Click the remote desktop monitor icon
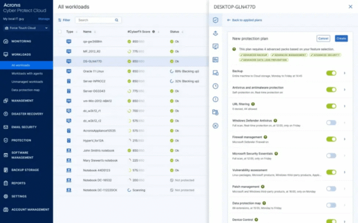The height and width of the screenshot is (223, 358). (215, 46)
